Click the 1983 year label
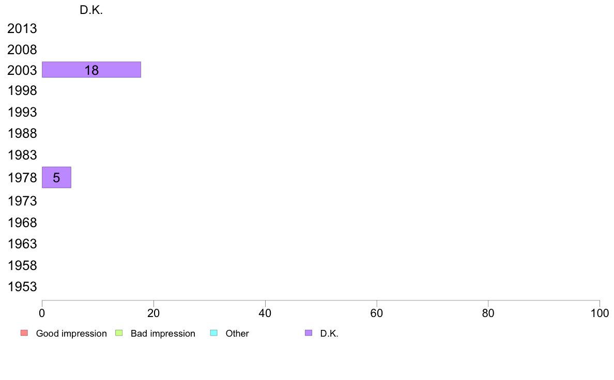The width and height of the screenshot is (614, 380). pos(22,155)
